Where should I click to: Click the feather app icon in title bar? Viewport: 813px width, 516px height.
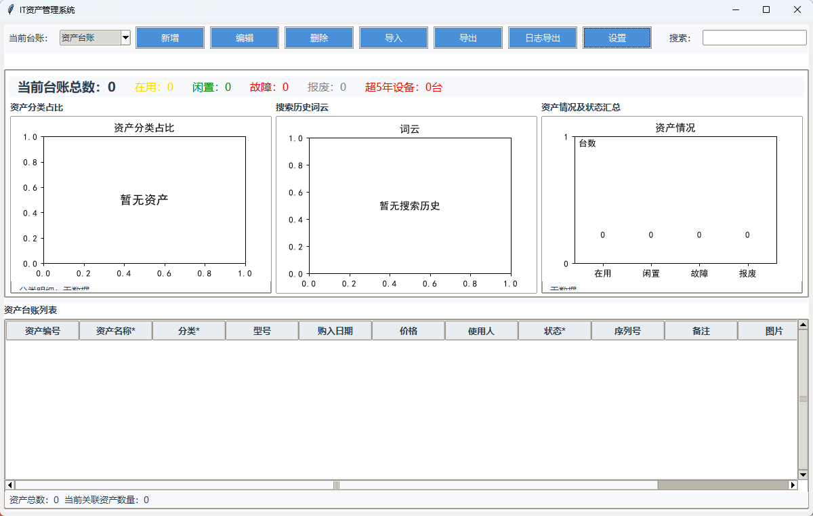[10, 9]
